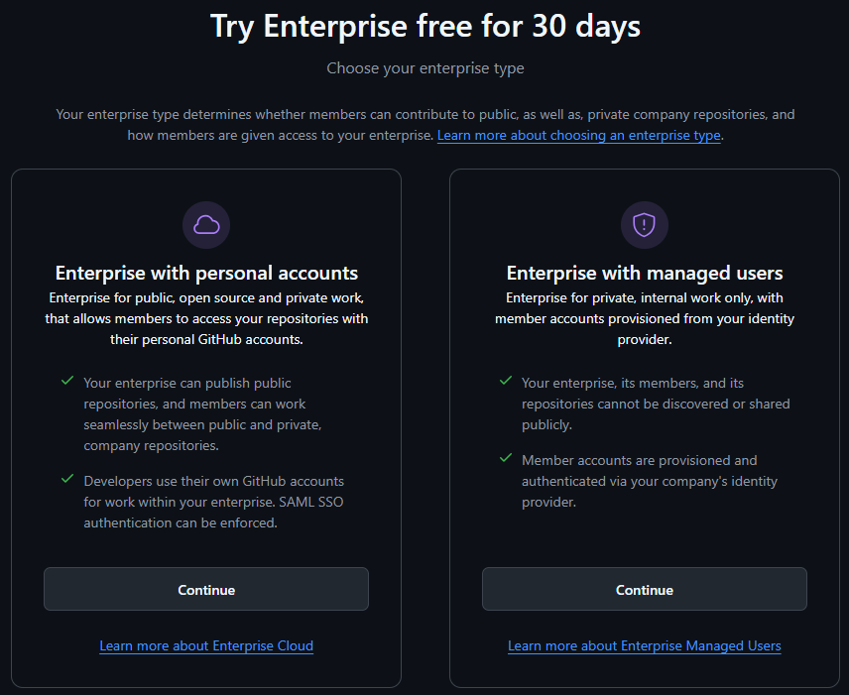Select the Enterprise with personal accounts card
849x695 pixels.
206,426
